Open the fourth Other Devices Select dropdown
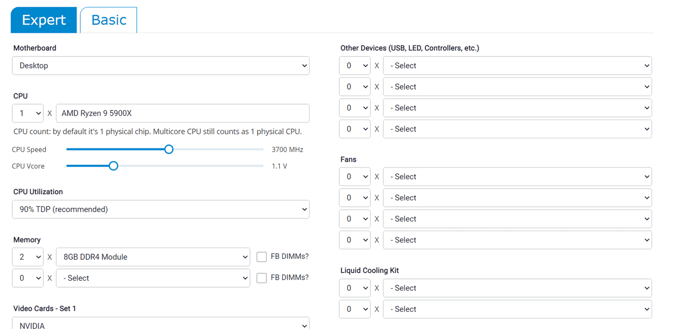Image resolution: width=684 pixels, height=329 pixels. pyautogui.click(x=517, y=129)
